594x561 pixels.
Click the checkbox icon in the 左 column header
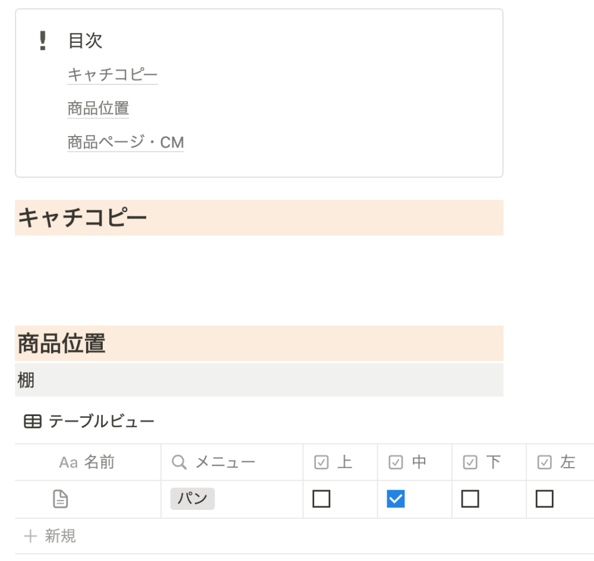[544, 462]
